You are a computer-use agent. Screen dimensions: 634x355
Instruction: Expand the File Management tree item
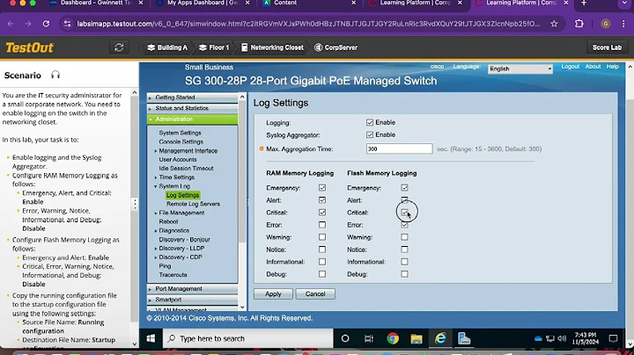[x=156, y=213]
